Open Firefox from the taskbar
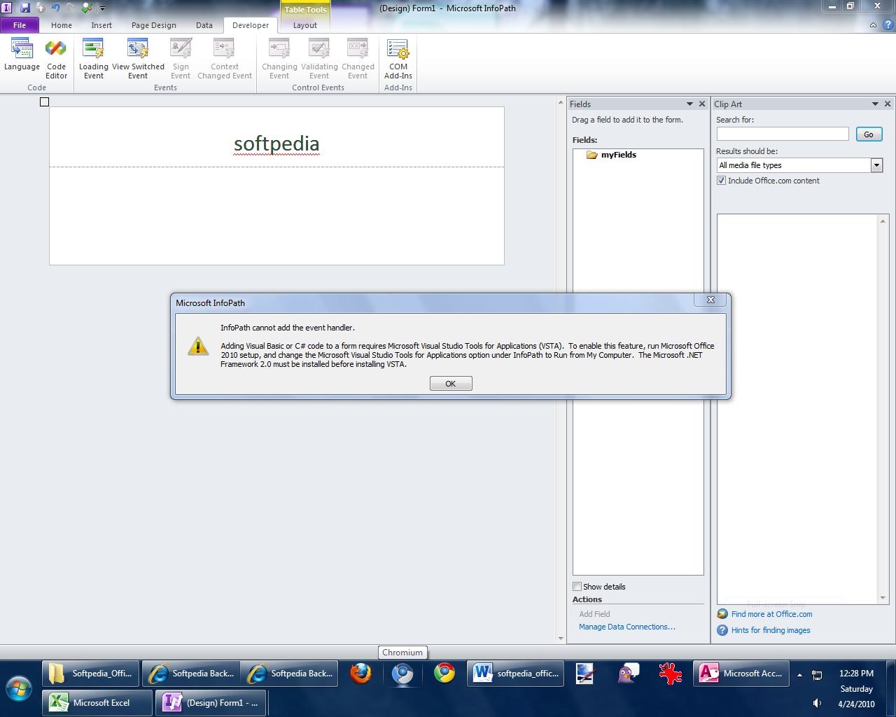This screenshot has width=896, height=717. [360, 674]
